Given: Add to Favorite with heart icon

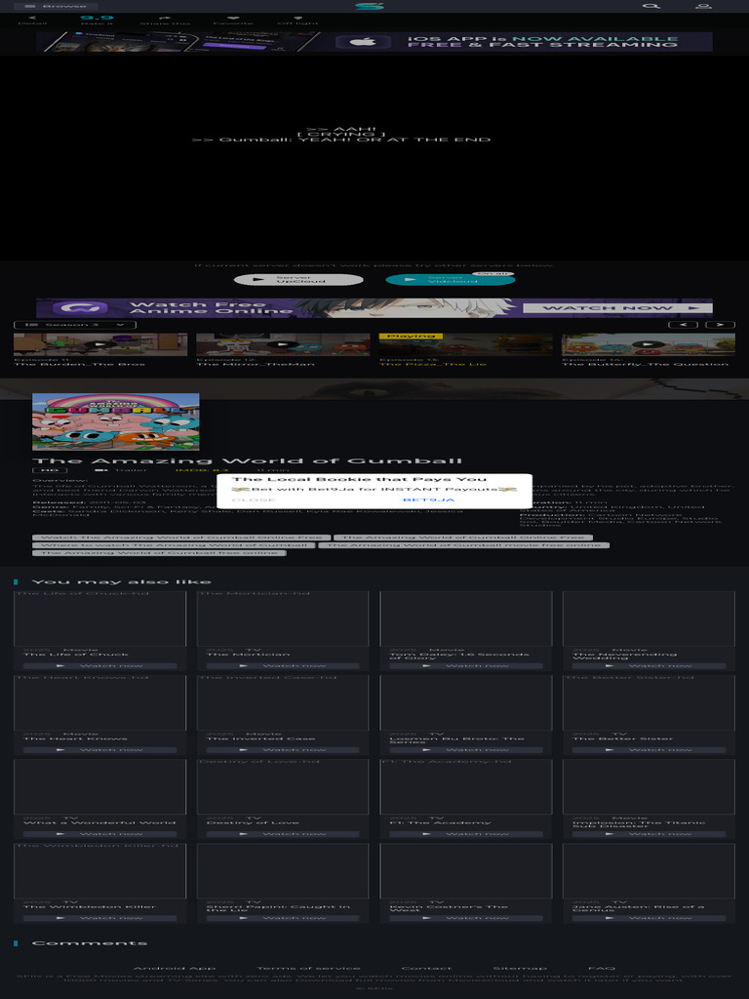Looking at the screenshot, I should coord(233,20).
